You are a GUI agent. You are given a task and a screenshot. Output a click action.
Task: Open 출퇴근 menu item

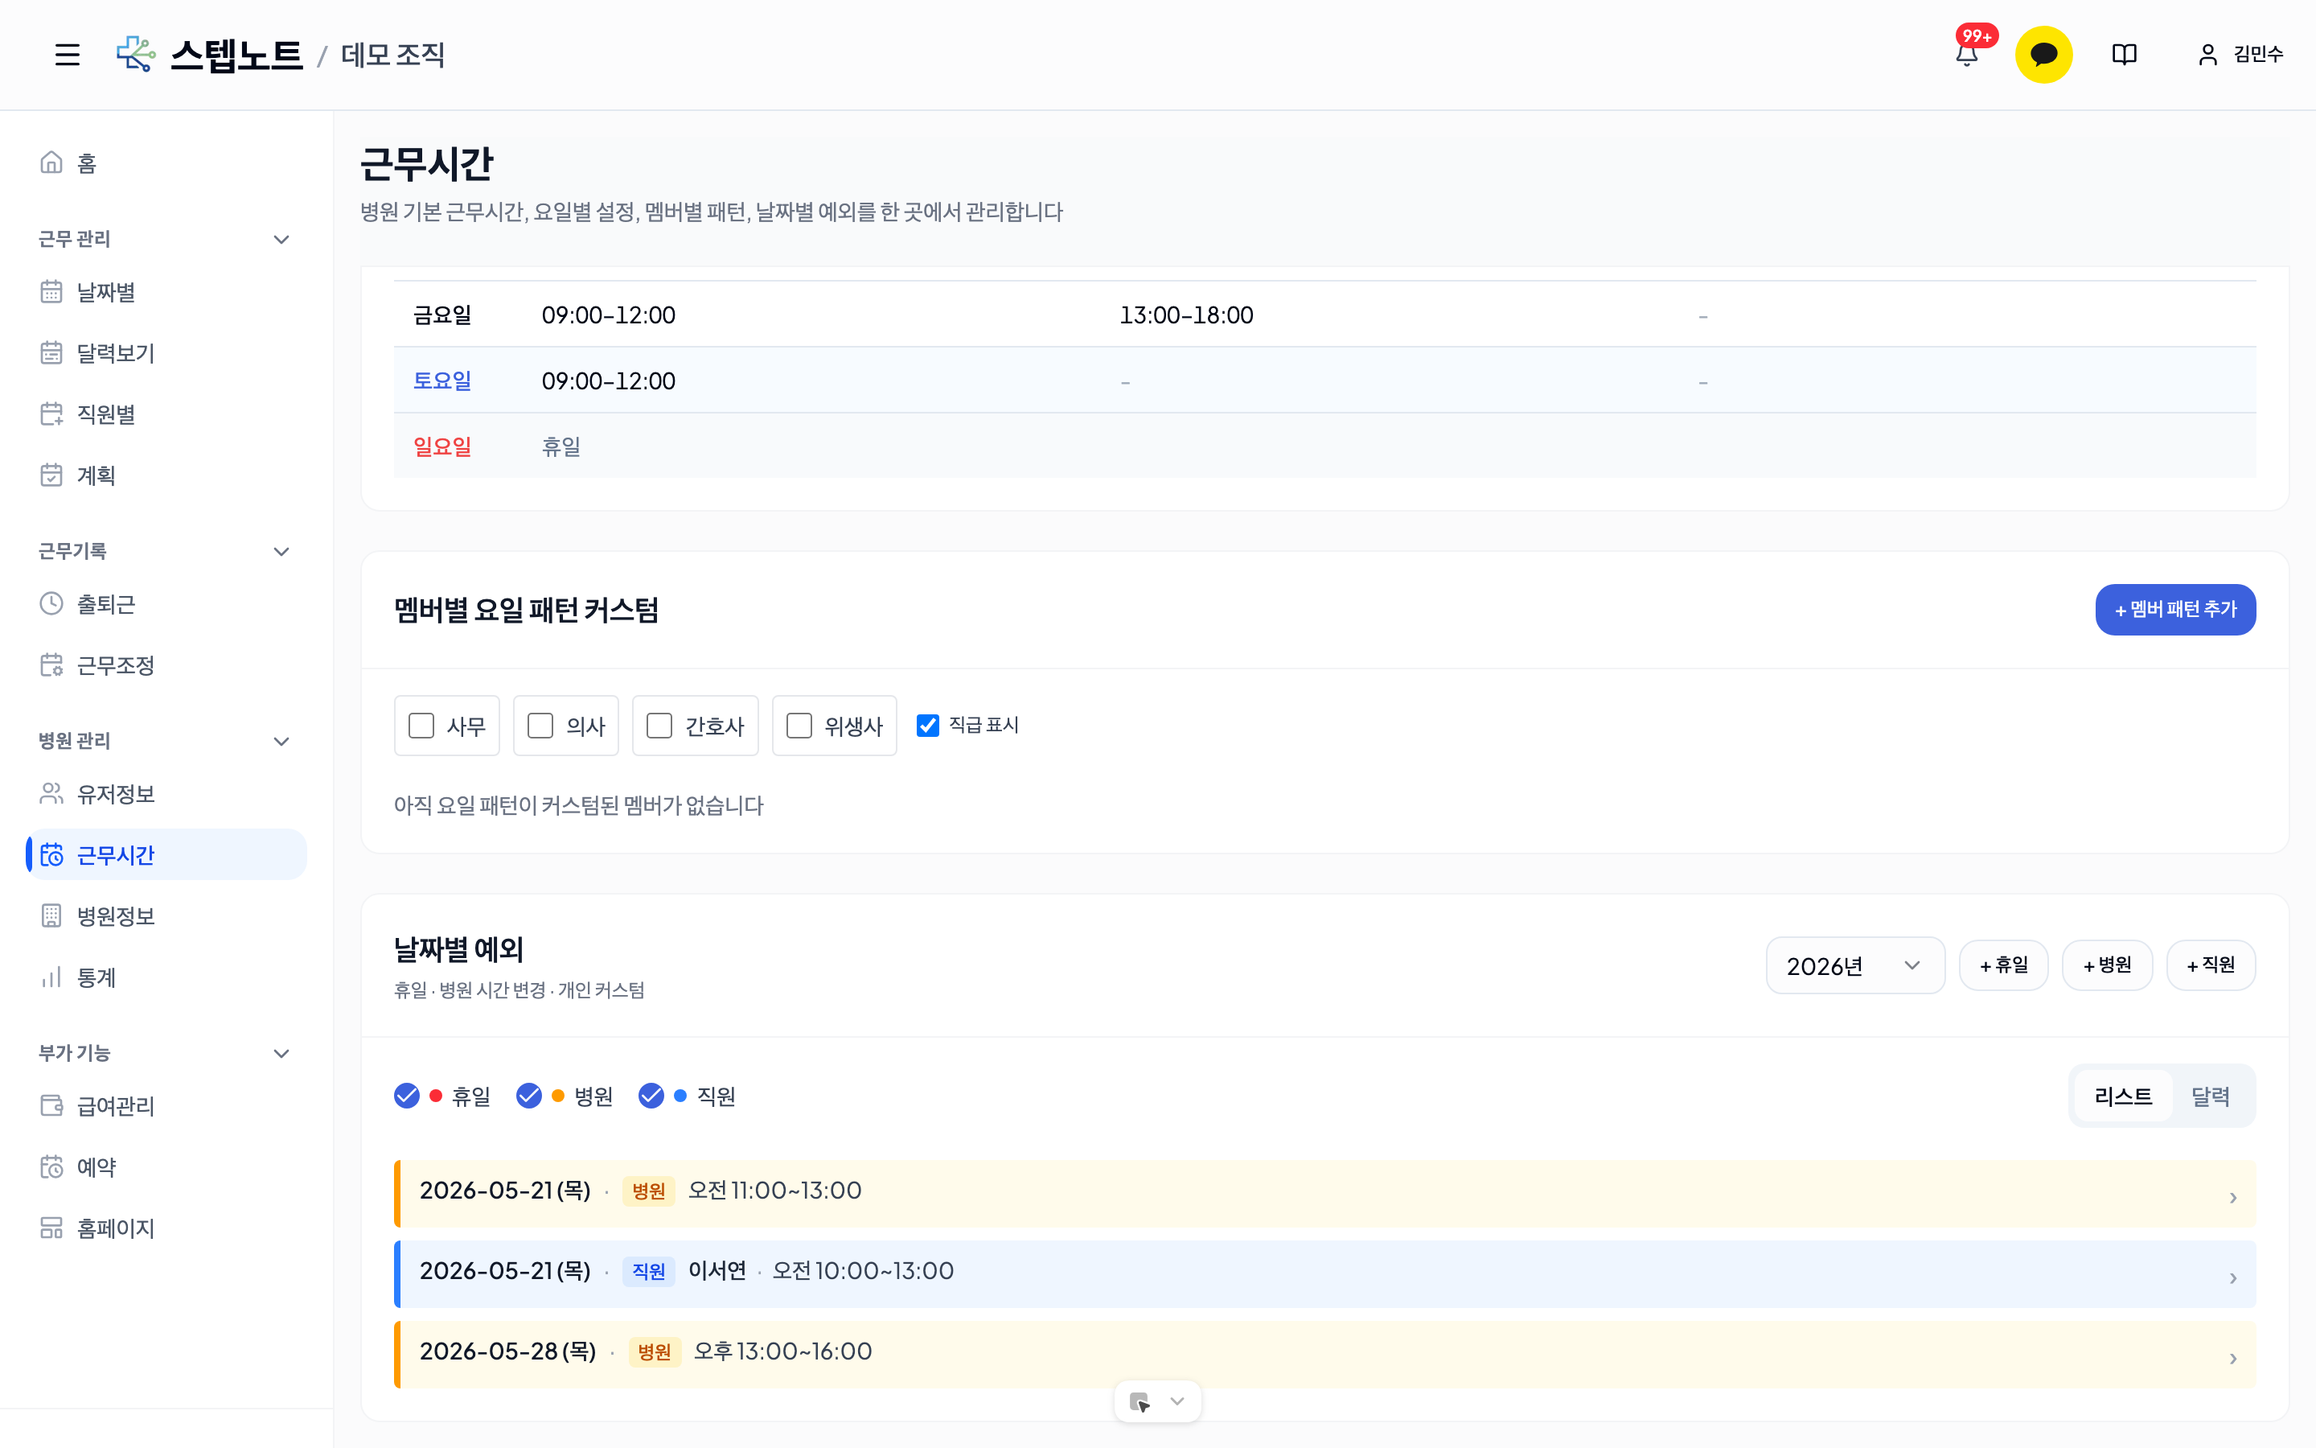[166, 603]
